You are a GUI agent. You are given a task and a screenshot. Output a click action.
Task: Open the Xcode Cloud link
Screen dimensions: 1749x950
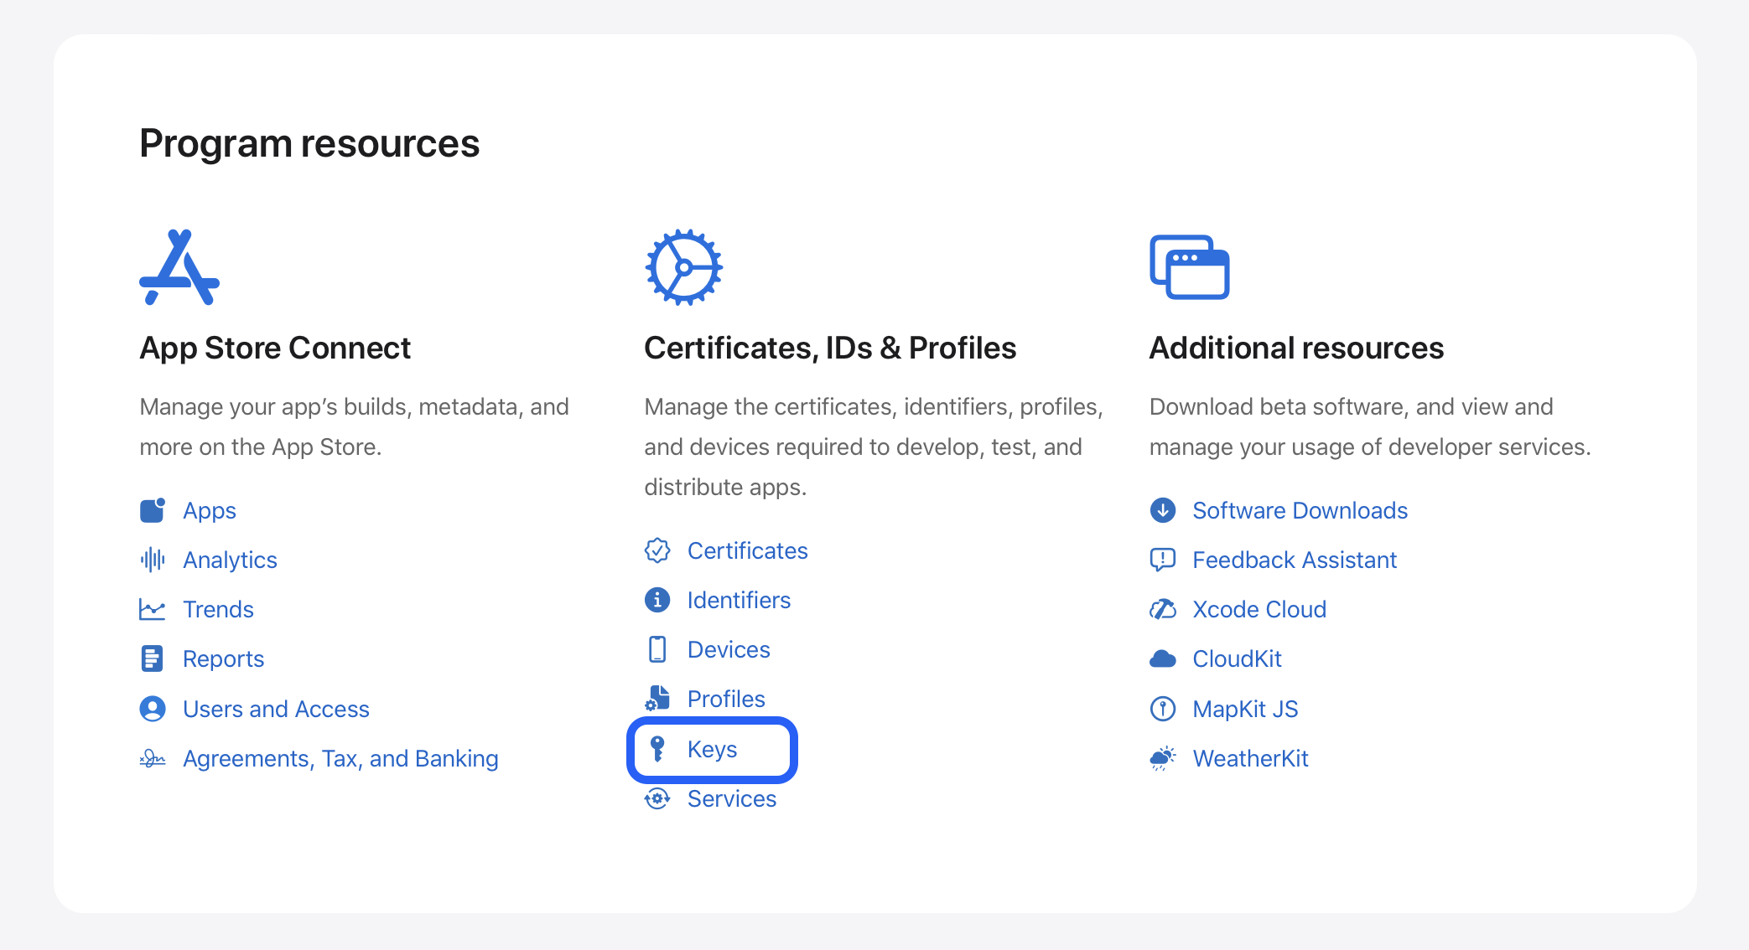coord(1259,609)
